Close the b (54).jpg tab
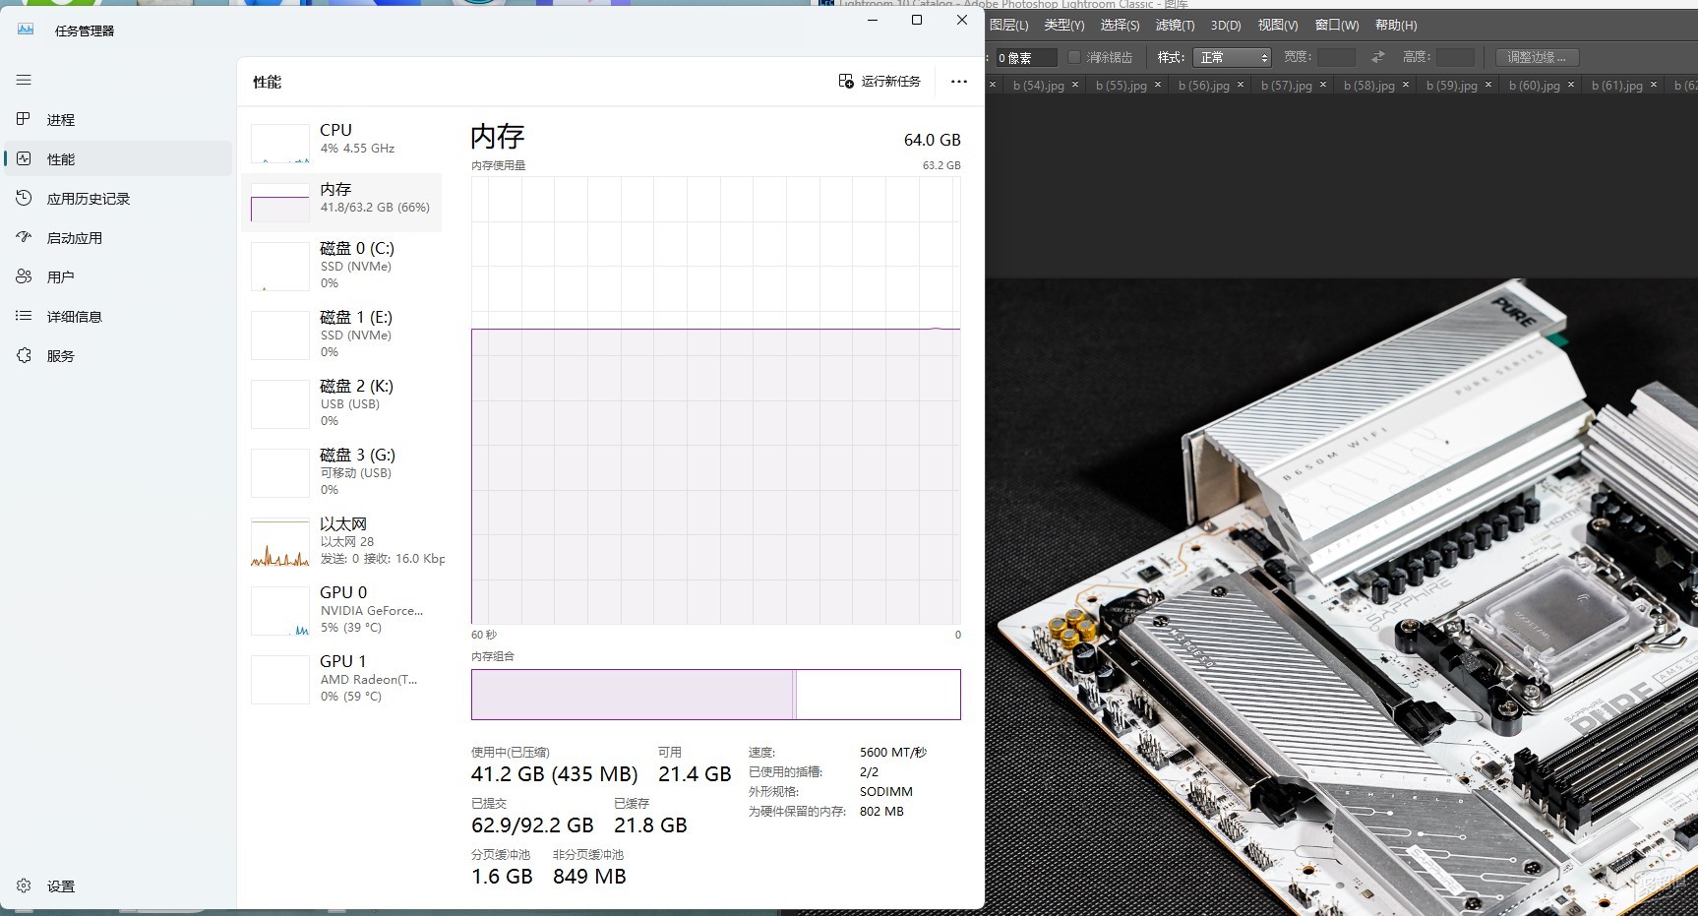Viewport: 1698px width, 916px height. pos(1075,85)
